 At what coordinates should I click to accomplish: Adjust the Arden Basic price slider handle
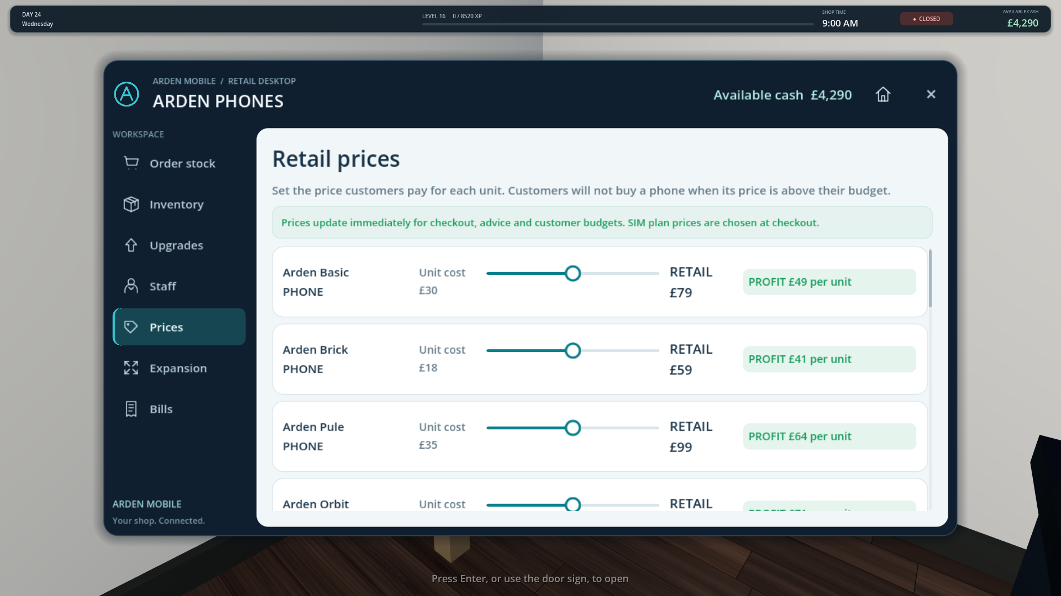573,273
